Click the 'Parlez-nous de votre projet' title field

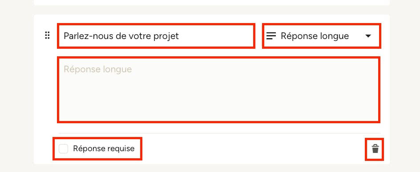pyautogui.click(x=156, y=36)
